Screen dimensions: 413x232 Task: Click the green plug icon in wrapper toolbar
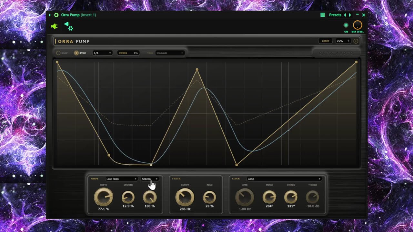[x=54, y=26]
